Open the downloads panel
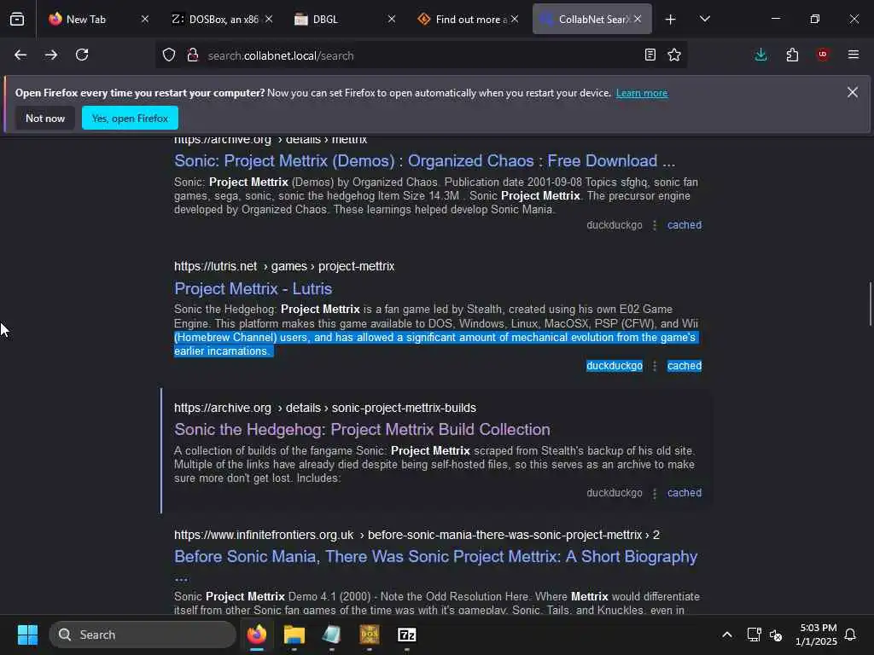This screenshot has height=655, width=874. coord(760,55)
